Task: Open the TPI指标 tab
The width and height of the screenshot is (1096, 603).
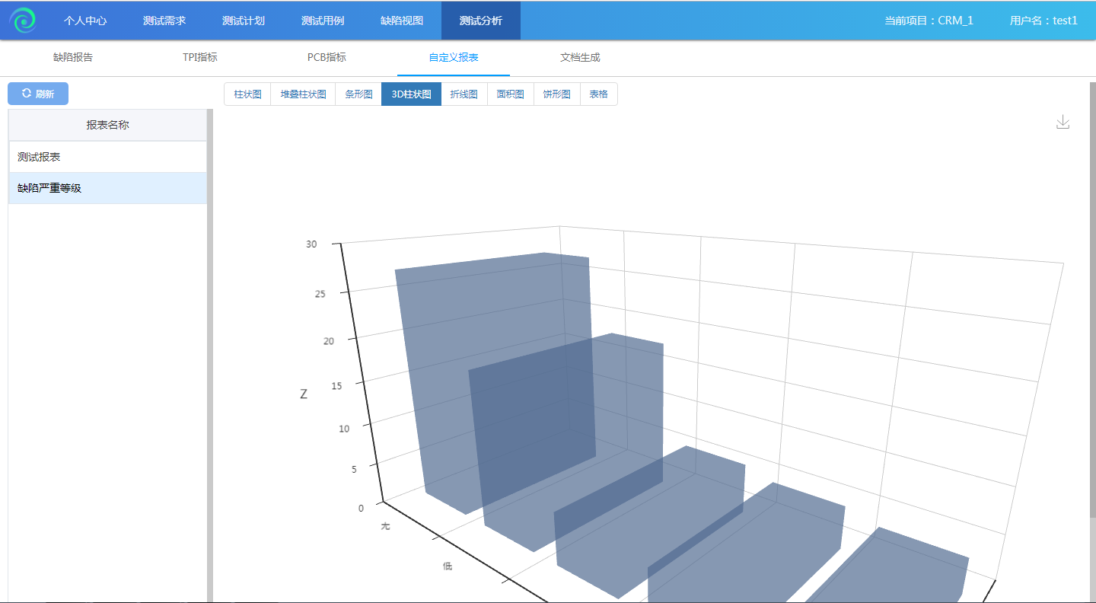Action: point(200,57)
